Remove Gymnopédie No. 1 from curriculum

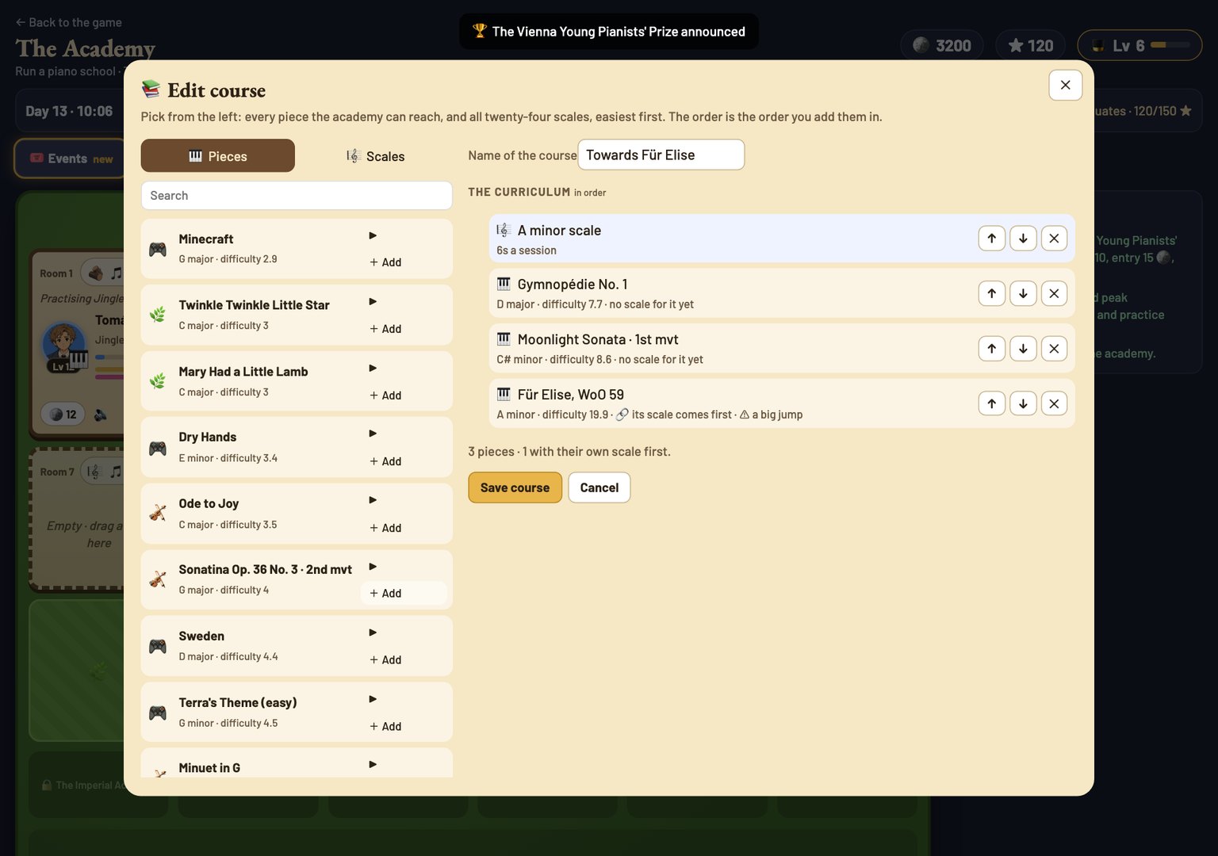[1054, 293]
